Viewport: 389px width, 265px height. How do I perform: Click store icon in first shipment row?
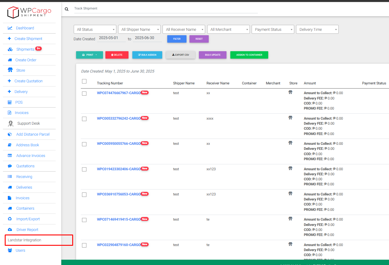pos(290,93)
